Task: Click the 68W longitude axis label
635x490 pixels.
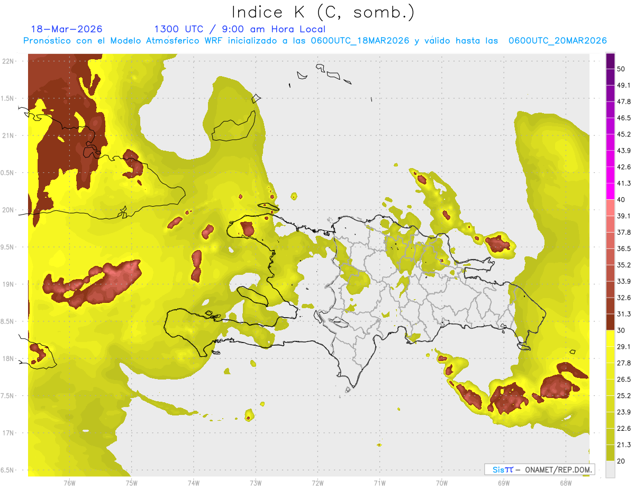Action: (565, 483)
